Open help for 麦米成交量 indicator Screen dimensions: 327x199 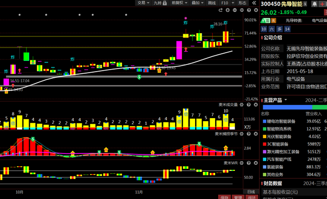(249, 105)
